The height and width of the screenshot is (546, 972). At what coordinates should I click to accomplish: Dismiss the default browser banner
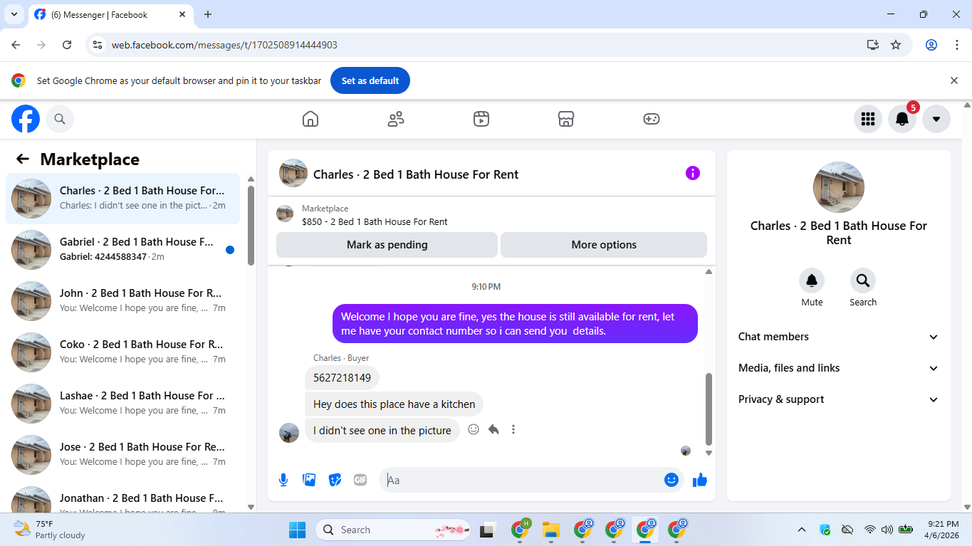tap(954, 81)
